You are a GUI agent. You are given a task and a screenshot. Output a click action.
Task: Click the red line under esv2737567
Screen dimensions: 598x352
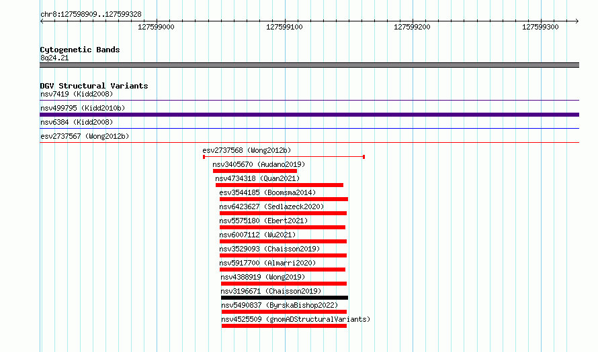click(x=309, y=143)
